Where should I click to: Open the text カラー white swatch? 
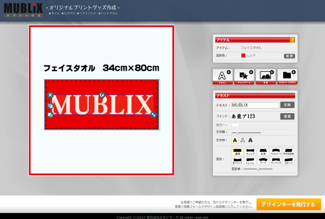tap(236, 125)
